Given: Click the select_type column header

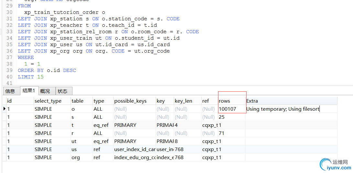Looking at the screenshot, I should coord(52,101).
